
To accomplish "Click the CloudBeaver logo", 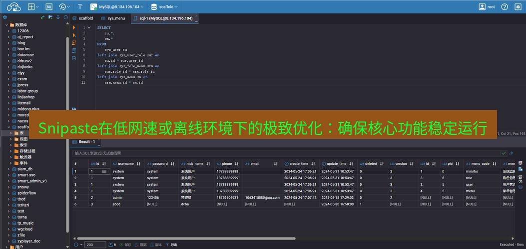I will click(14, 6).
